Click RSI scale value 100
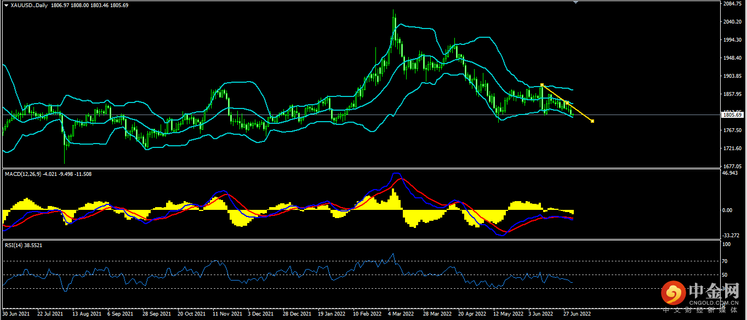The height and width of the screenshot is (320, 747). pyautogui.click(x=726, y=244)
